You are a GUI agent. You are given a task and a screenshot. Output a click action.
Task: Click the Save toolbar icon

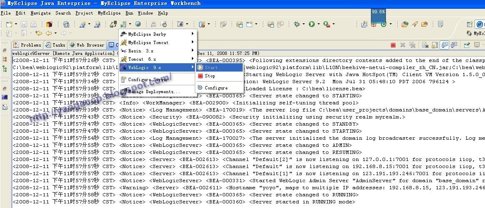[x=24, y=24]
